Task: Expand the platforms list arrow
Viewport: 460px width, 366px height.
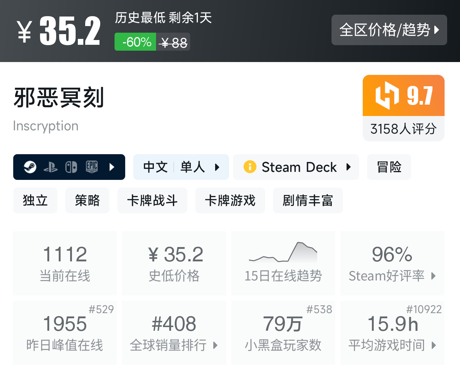Action: (x=112, y=167)
